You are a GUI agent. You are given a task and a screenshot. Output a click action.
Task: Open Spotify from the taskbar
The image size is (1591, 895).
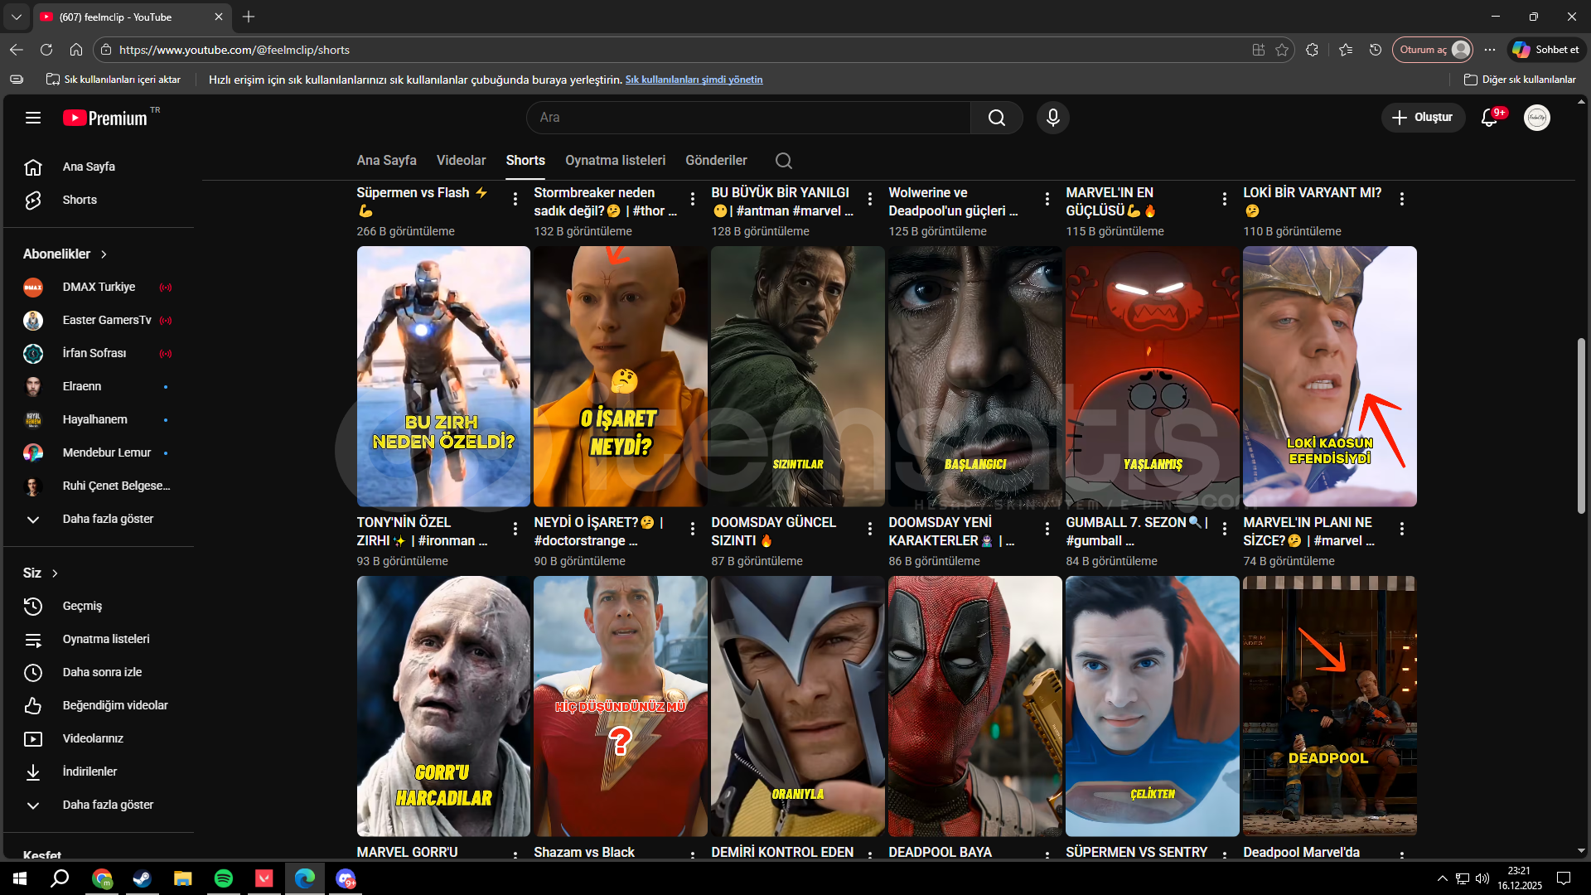point(224,878)
